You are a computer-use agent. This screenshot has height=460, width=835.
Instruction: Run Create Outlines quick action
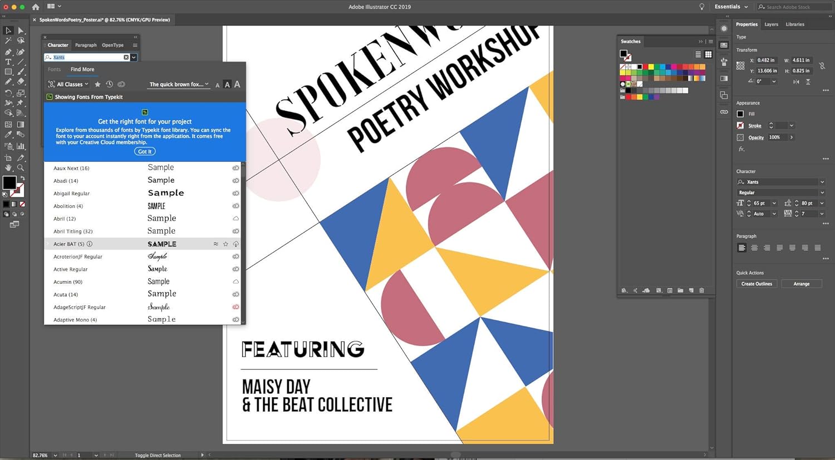coord(756,283)
